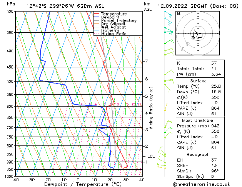The image size is (242, 187).
Task: Select the 700 pressure level label
Action: [x=11, y=128]
